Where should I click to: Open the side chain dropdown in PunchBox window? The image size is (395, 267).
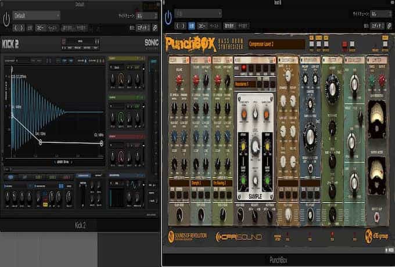[x=381, y=14]
